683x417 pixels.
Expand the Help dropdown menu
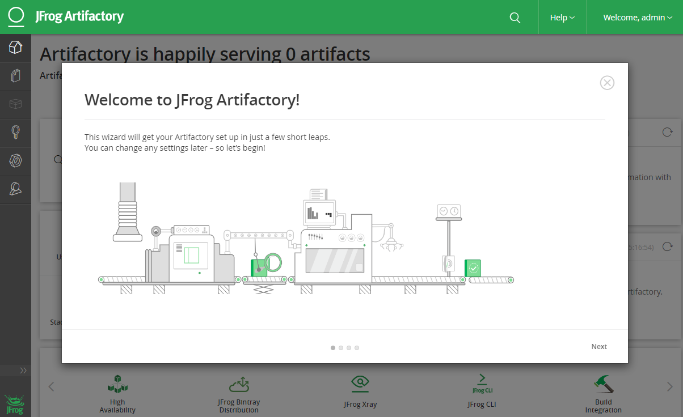tap(562, 18)
